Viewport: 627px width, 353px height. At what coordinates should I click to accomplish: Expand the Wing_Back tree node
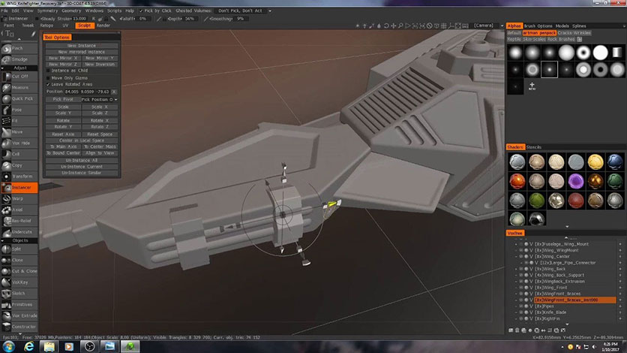[516, 269]
